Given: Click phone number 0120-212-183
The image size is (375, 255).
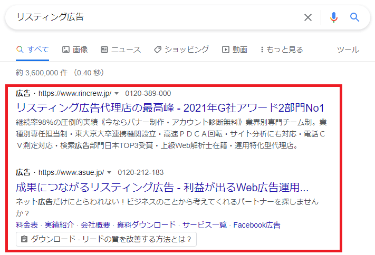Looking at the screenshot, I should pos(141,173).
